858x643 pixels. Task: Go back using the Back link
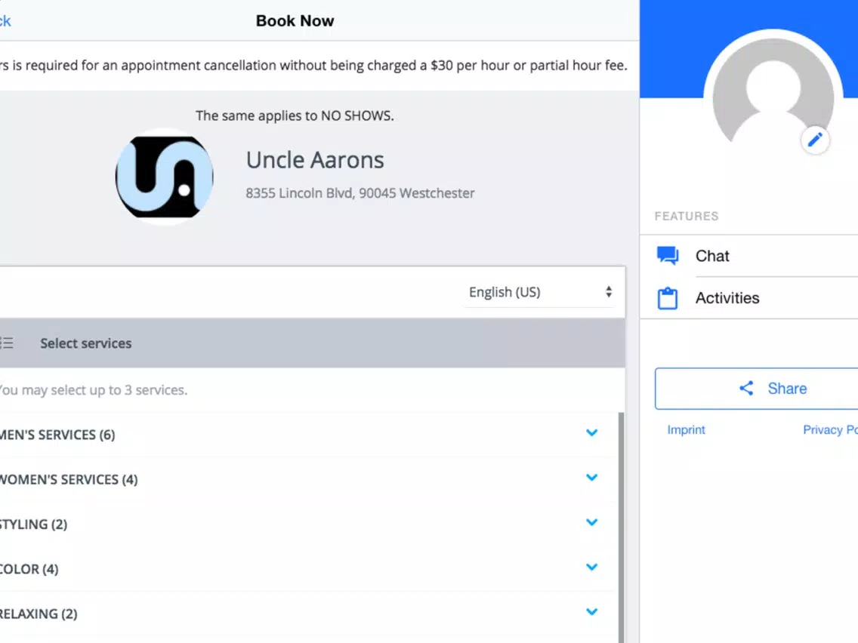point(5,21)
